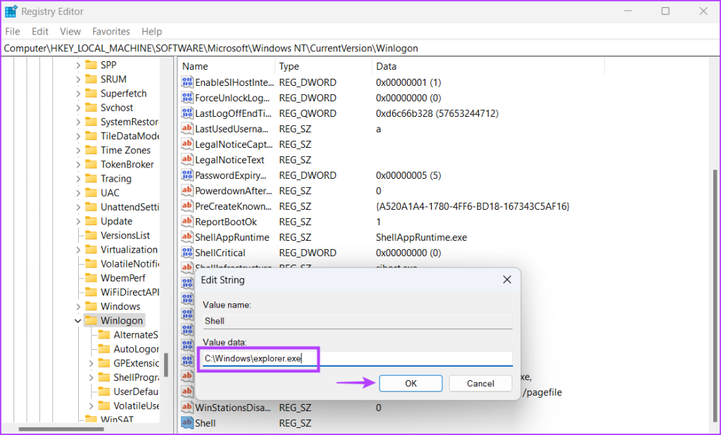Click the values pane vertical scrollbar
Image resolution: width=721 pixels, height=435 pixels.
pos(715,295)
